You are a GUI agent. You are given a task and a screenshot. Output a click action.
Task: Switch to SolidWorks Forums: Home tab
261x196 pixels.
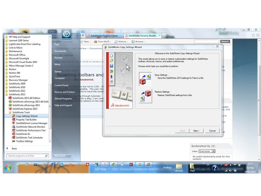pos(104,36)
